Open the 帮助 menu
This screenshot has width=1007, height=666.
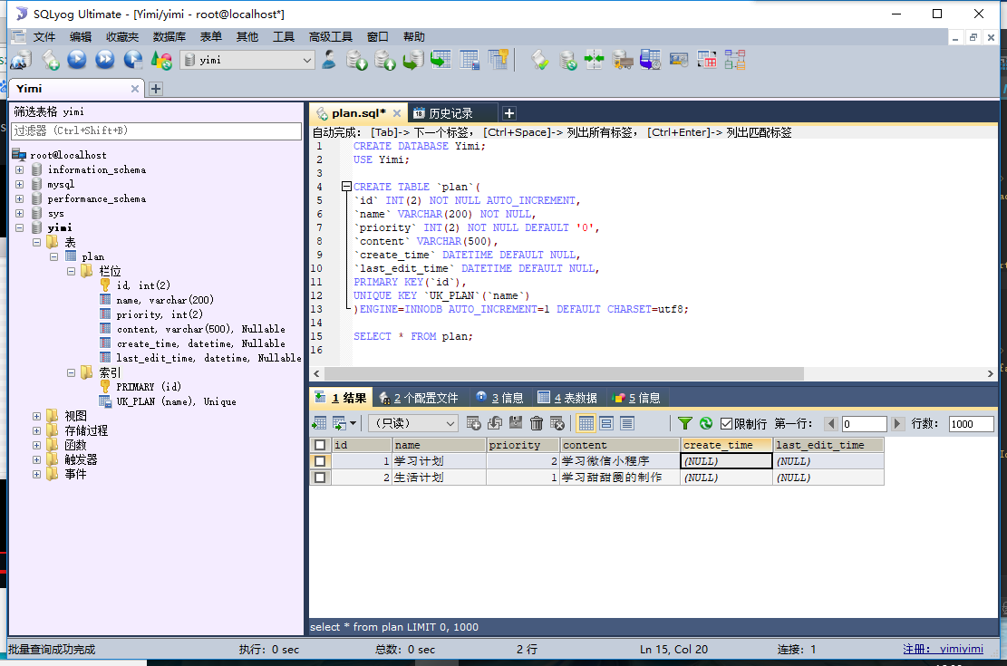(414, 36)
